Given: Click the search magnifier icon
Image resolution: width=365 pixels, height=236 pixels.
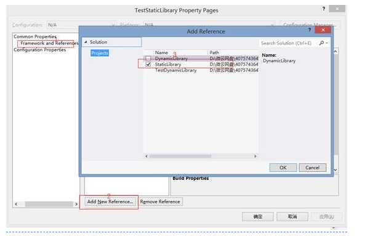Looking at the screenshot, I should (321, 43).
